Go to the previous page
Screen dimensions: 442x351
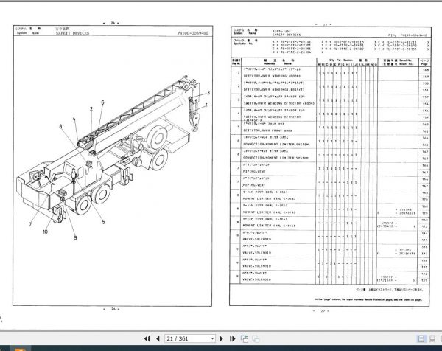[158, 338]
